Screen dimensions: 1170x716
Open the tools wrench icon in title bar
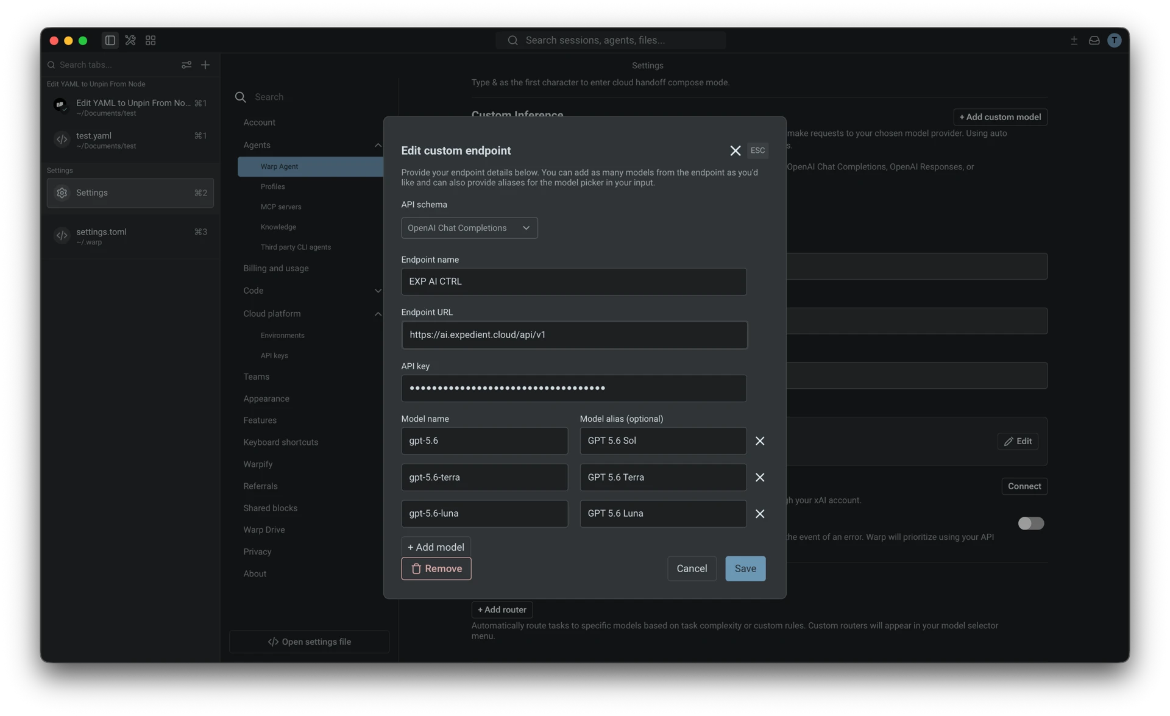(130, 40)
